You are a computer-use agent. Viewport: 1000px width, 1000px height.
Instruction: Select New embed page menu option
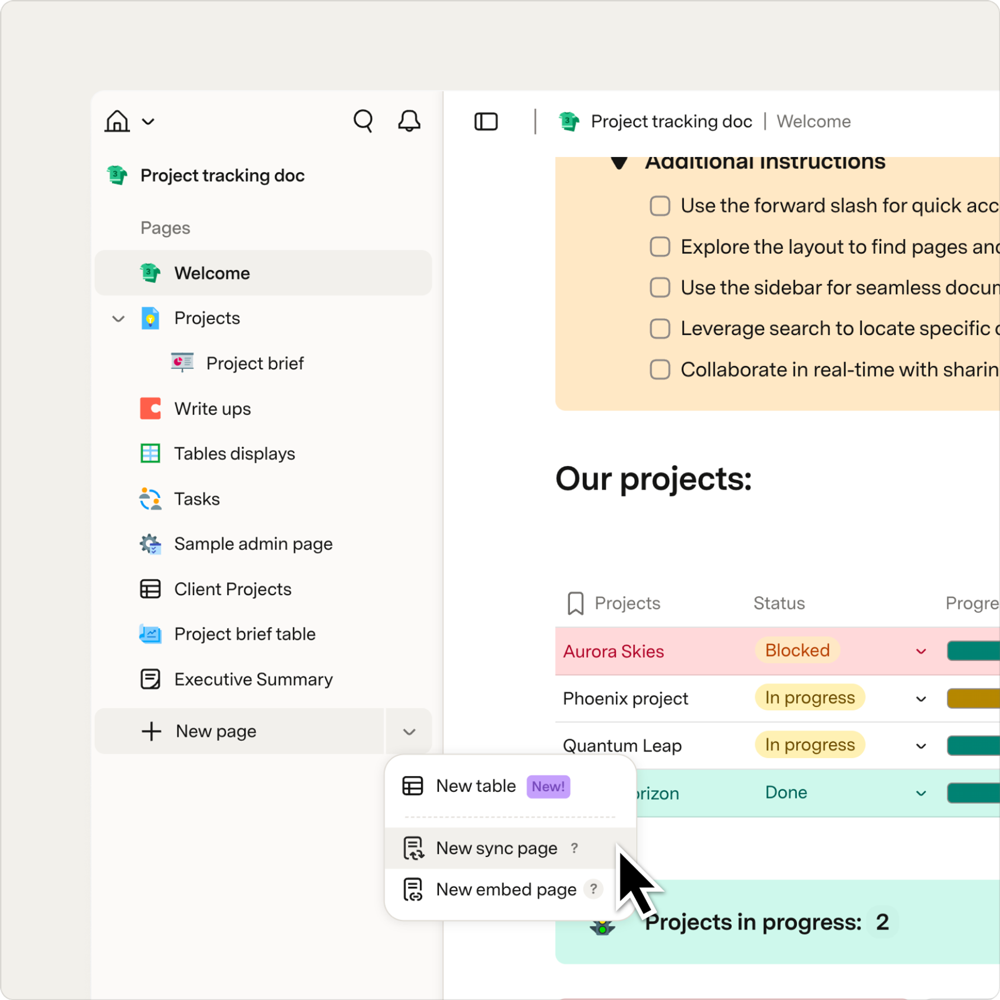pos(510,890)
